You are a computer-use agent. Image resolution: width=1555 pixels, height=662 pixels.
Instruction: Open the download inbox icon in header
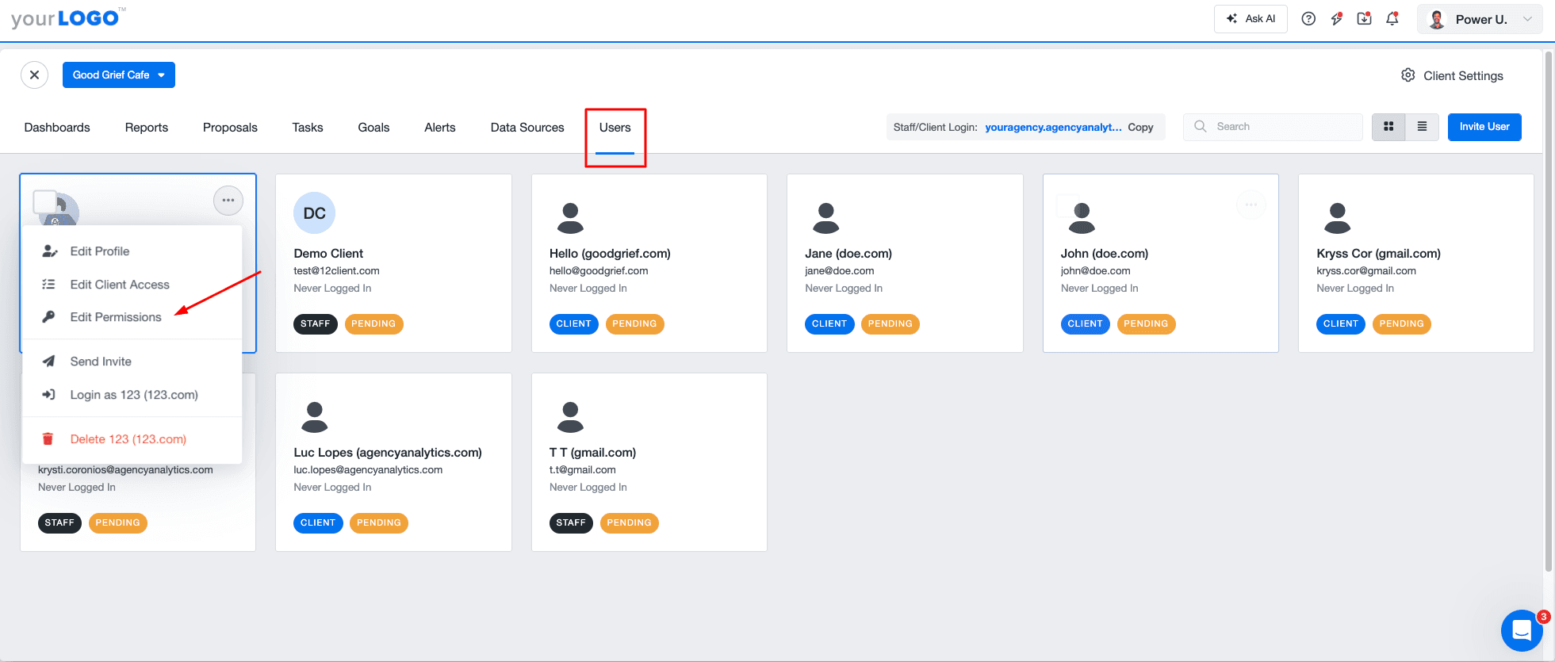click(1365, 19)
